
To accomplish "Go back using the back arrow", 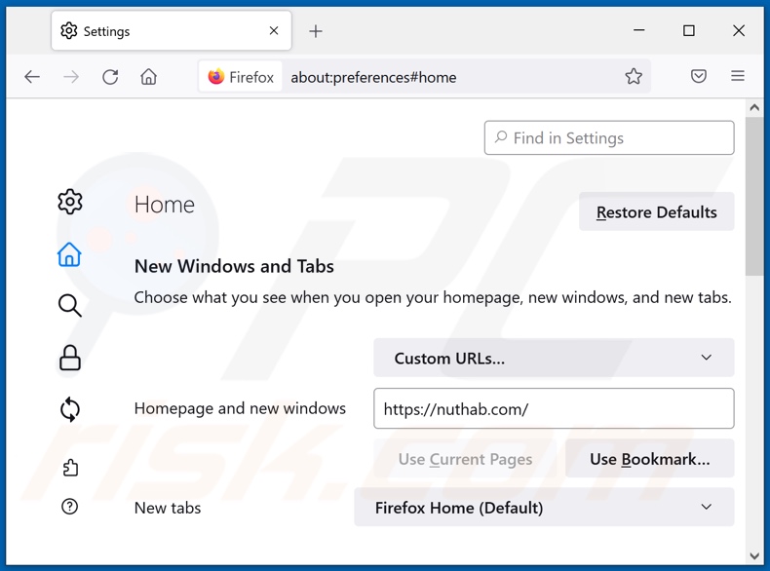I will tap(32, 77).
